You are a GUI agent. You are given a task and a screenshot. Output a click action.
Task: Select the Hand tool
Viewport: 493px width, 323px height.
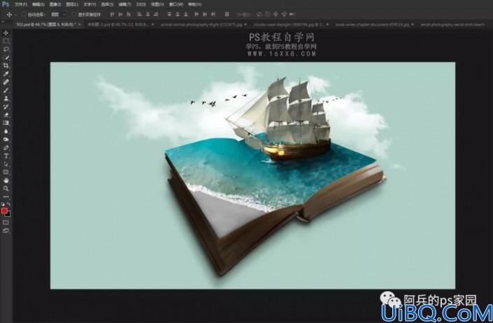[6, 180]
